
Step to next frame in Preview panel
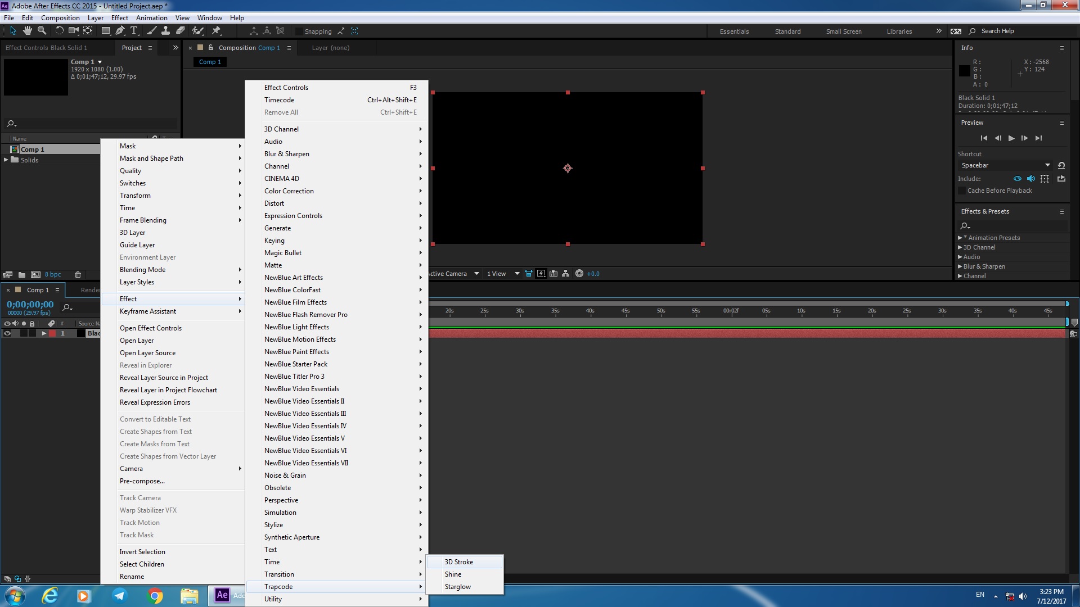pos(1025,138)
